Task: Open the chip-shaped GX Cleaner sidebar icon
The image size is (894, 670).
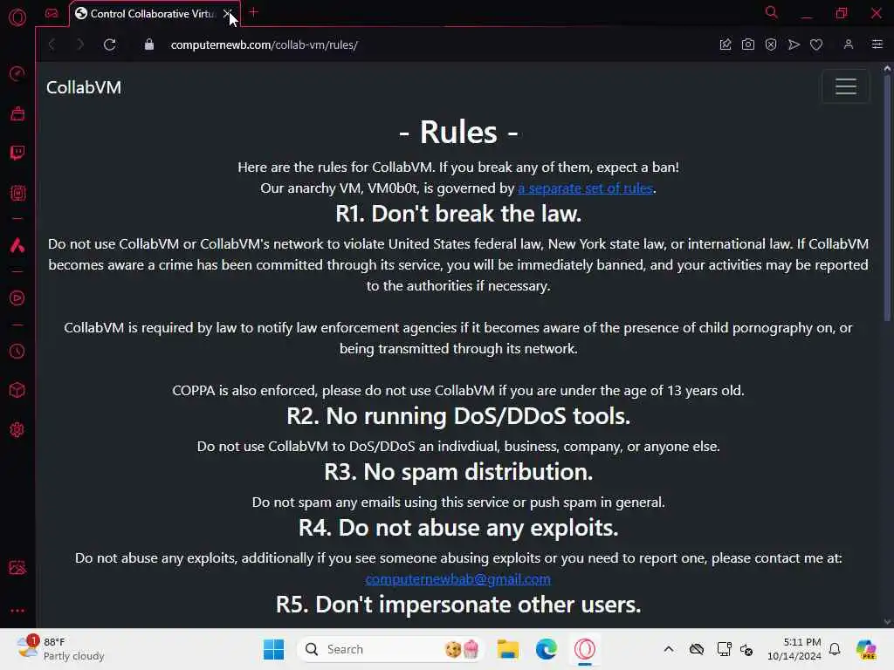Action: pyautogui.click(x=17, y=193)
